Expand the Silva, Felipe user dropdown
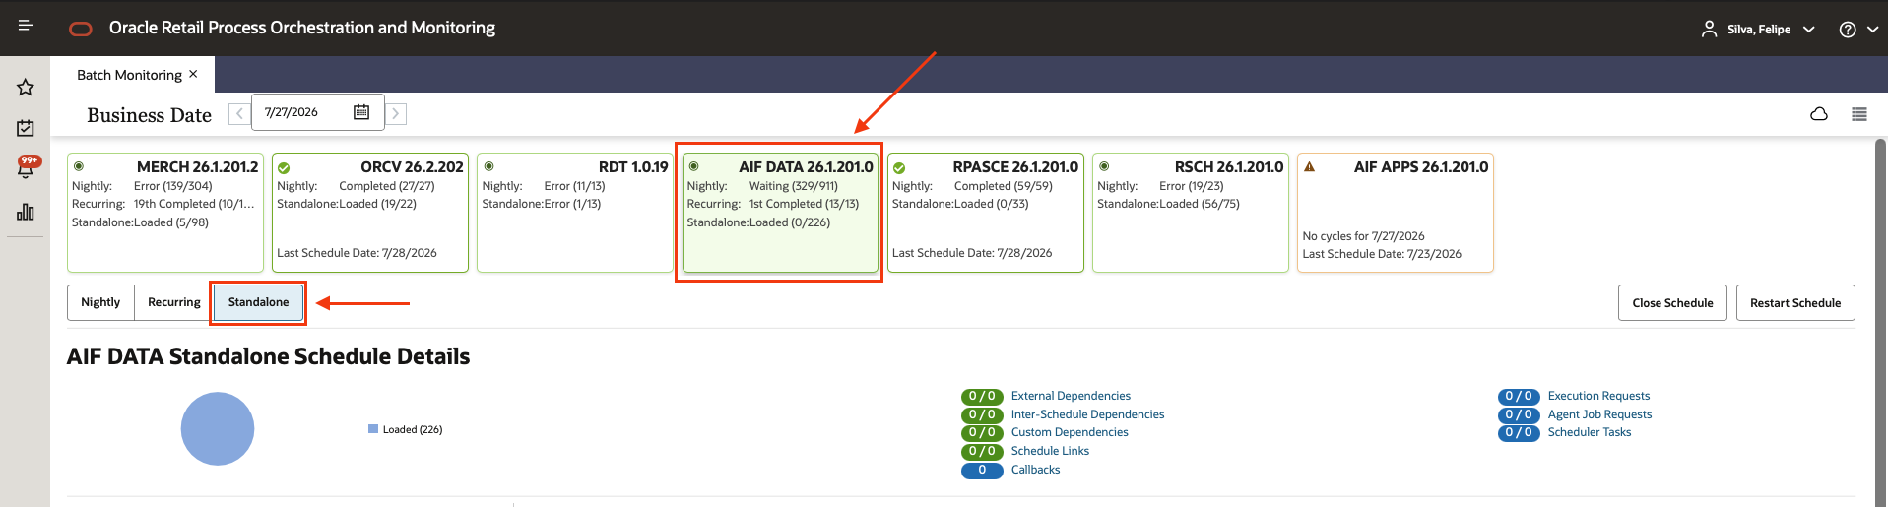 pos(1808,30)
